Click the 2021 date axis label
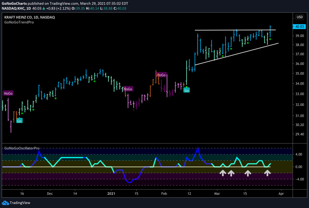 111,194
